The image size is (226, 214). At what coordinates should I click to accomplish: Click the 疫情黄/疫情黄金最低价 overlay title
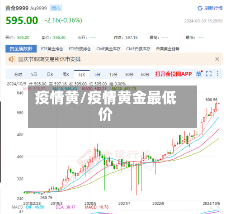tap(106, 105)
